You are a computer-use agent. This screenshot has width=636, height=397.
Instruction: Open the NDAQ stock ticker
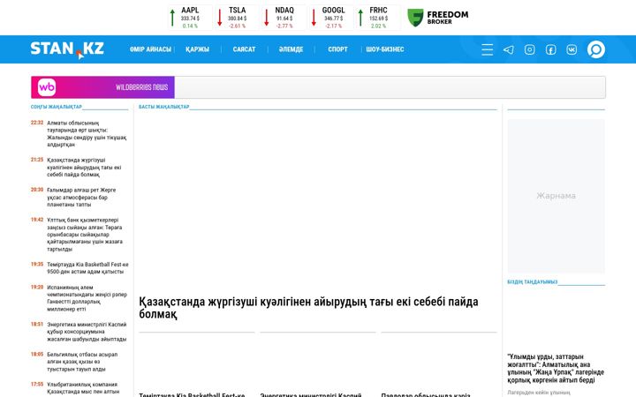click(x=284, y=18)
